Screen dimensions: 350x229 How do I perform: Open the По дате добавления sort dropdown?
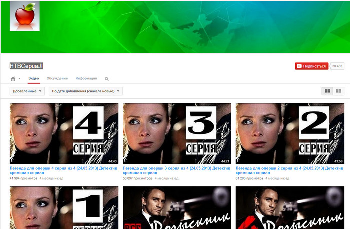coord(85,91)
